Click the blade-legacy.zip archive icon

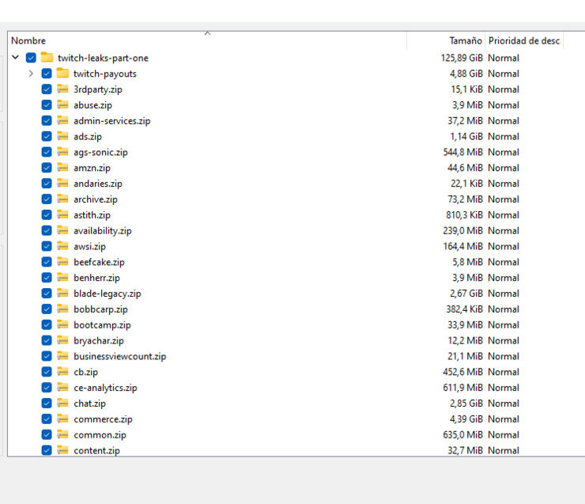pyautogui.click(x=62, y=294)
